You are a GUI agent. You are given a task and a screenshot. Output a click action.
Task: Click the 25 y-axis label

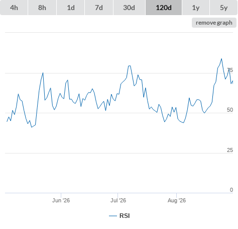pyautogui.click(x=230, y=150)
